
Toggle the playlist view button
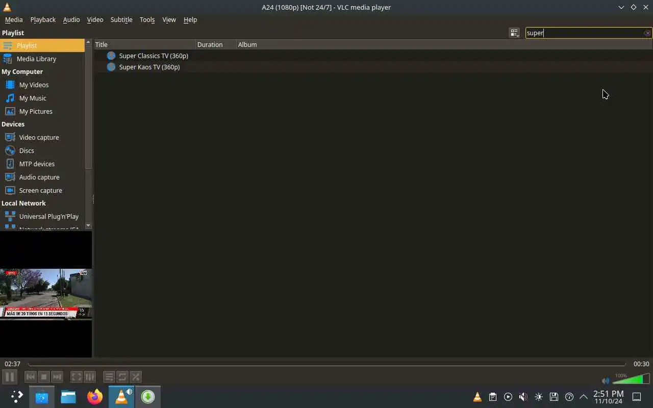pyautogui.click(x=109, y=377)
